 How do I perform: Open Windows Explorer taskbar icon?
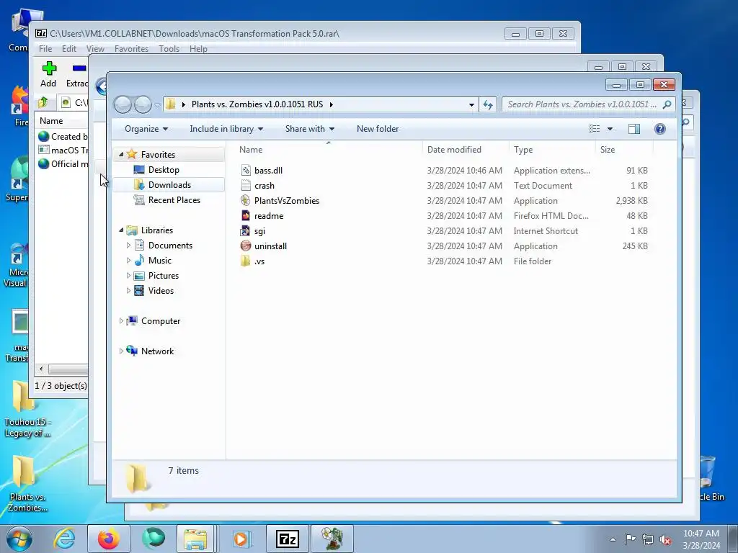tap(195, 539)
